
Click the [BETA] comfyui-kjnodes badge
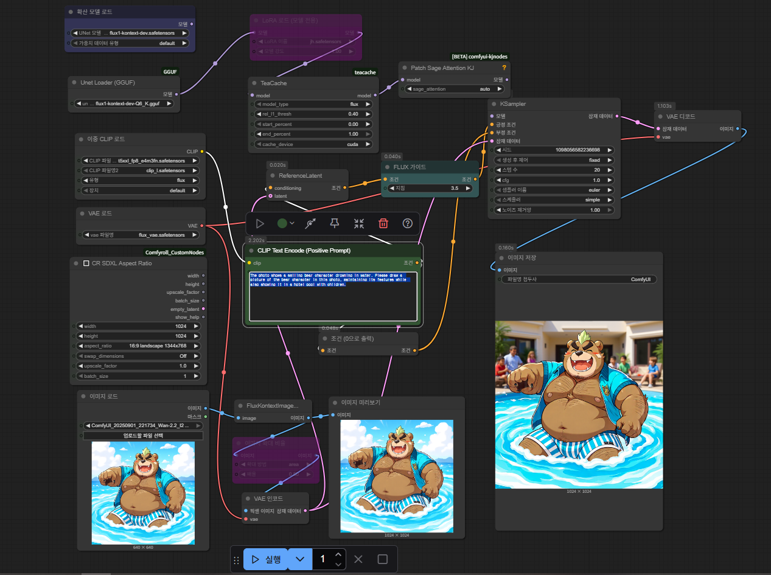pyautogui.click(x=479, y=57)
